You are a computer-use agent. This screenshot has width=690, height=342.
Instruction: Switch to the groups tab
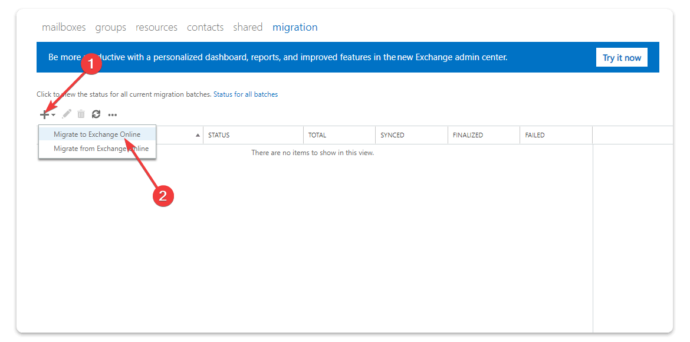[111, 27]
